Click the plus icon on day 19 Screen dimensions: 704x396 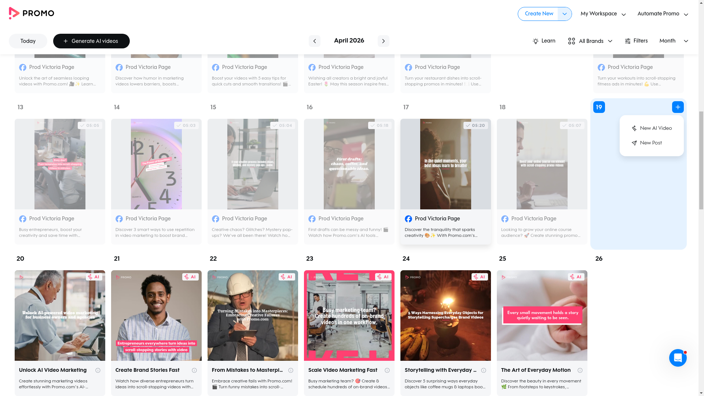(x=678, y=107)
